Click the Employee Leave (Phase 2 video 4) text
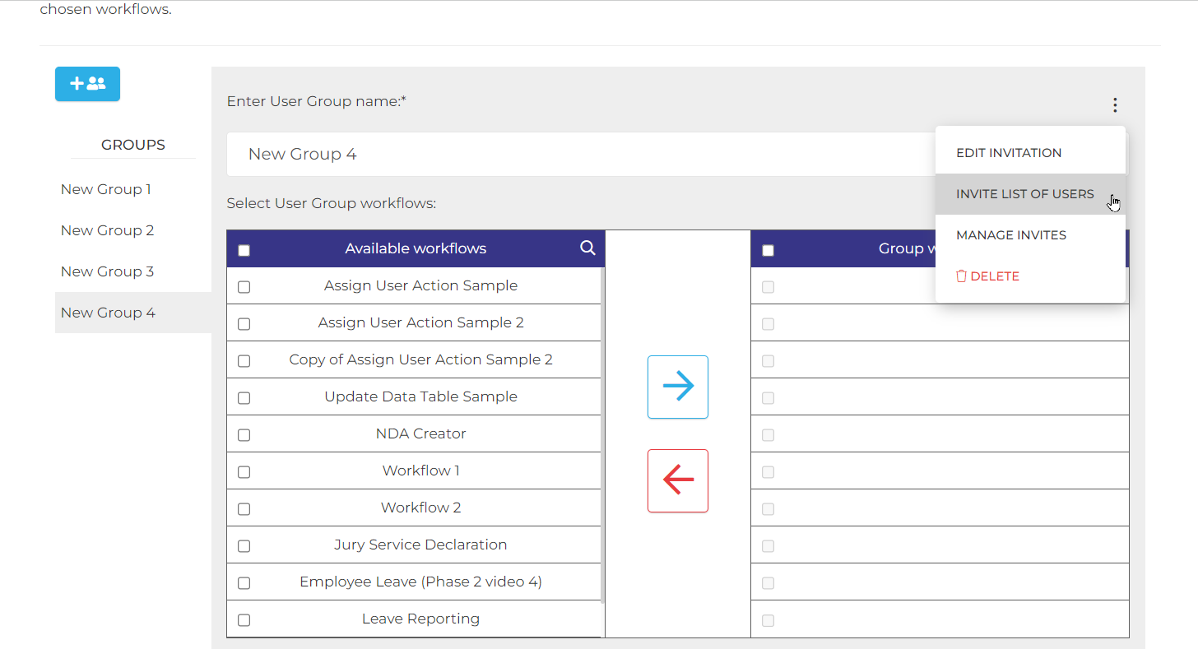 (x=420, y=582)
